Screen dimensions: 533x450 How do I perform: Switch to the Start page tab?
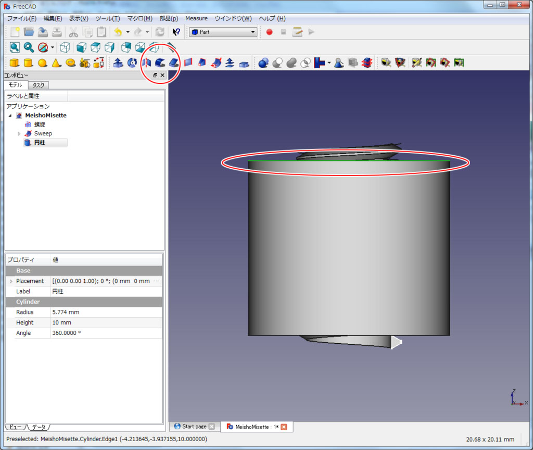(195, 427)
